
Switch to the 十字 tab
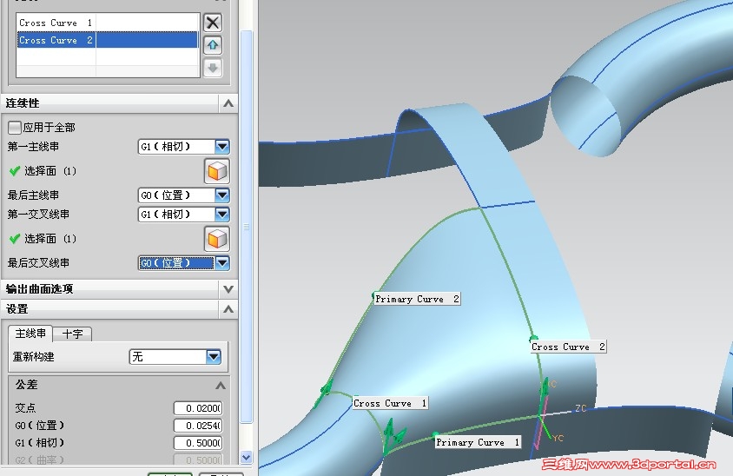click(x=72, y=334)
